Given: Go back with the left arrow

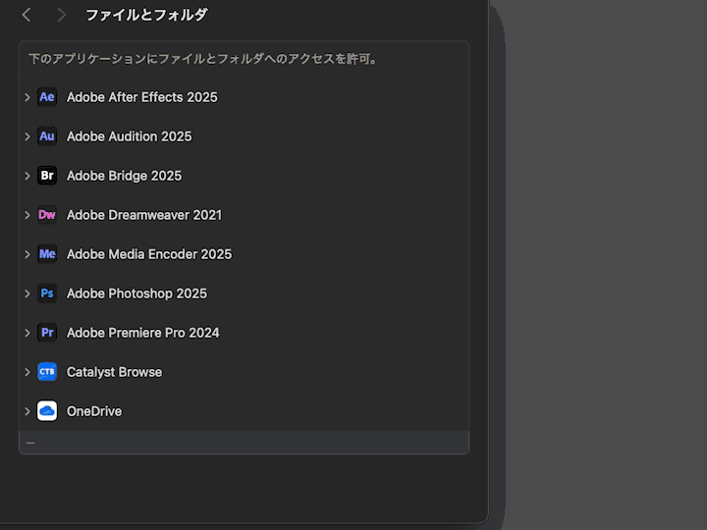Looking at the screenshot, I should point(27,15).
